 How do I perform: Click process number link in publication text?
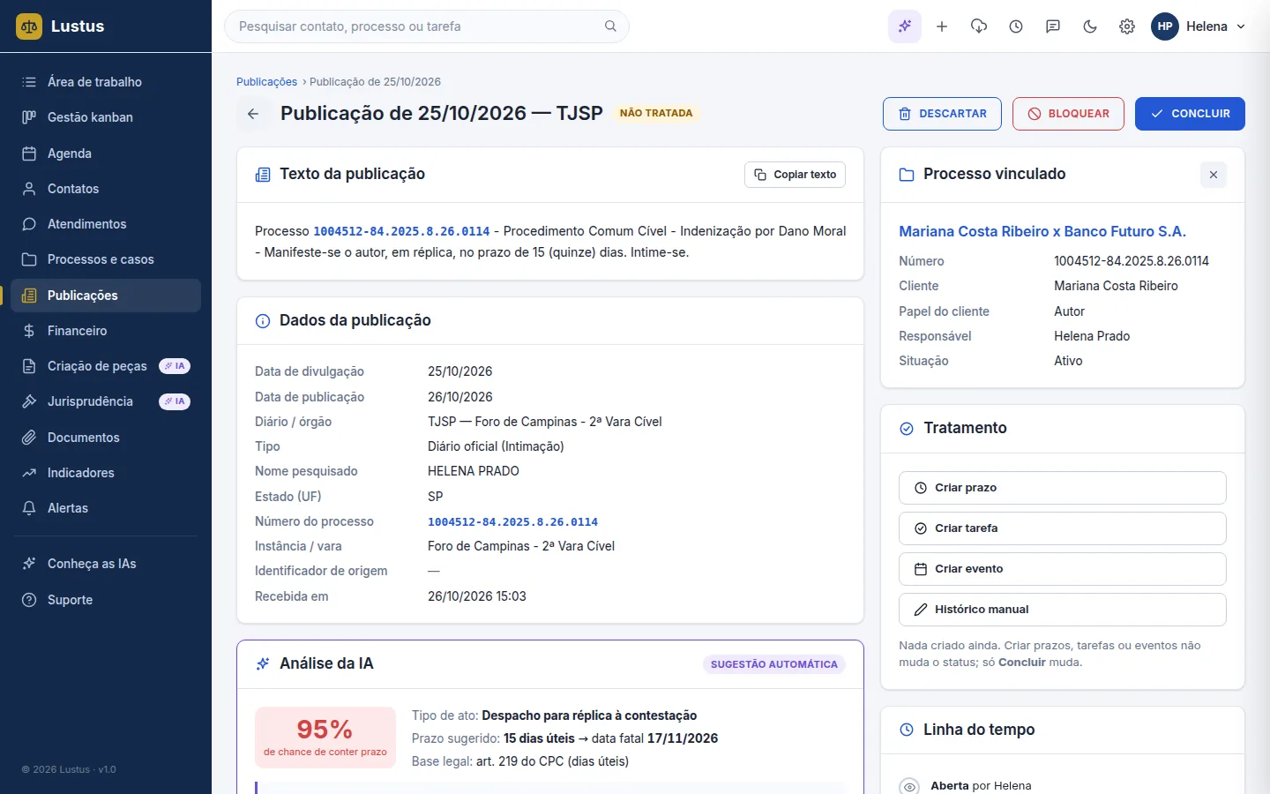(x=401, y=231)
